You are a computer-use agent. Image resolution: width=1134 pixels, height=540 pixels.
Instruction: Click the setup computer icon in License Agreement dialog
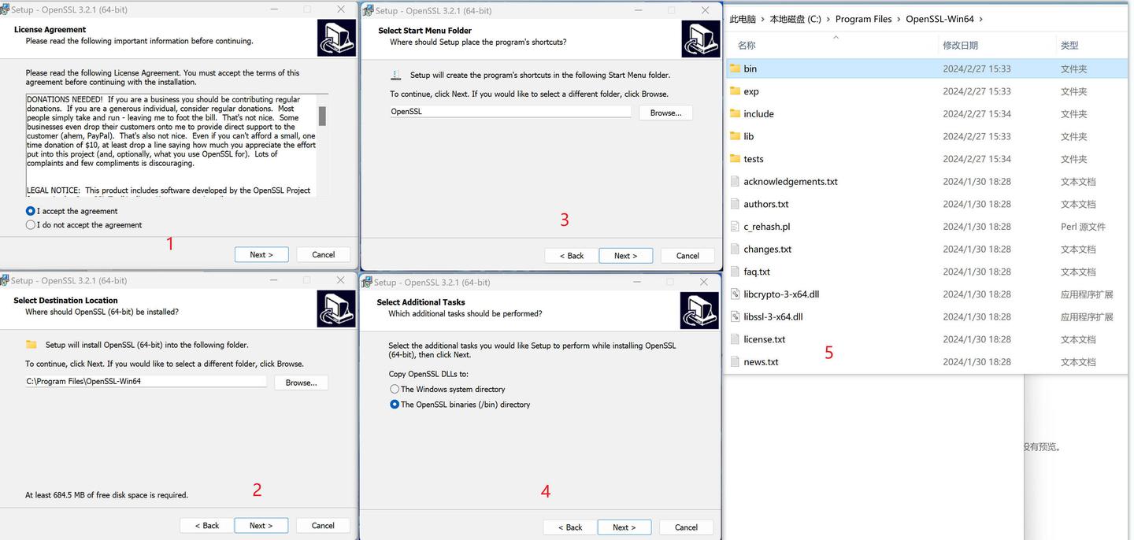point(336,38)
